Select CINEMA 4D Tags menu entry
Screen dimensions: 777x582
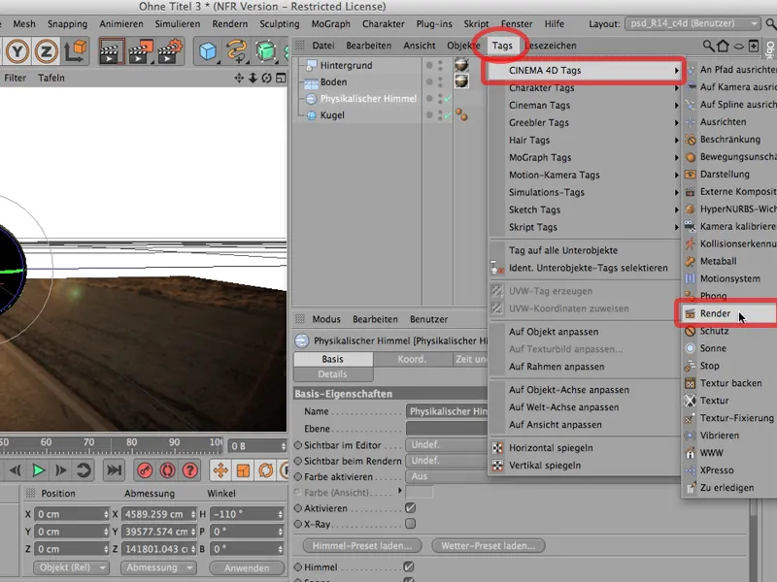pos(585,70)
